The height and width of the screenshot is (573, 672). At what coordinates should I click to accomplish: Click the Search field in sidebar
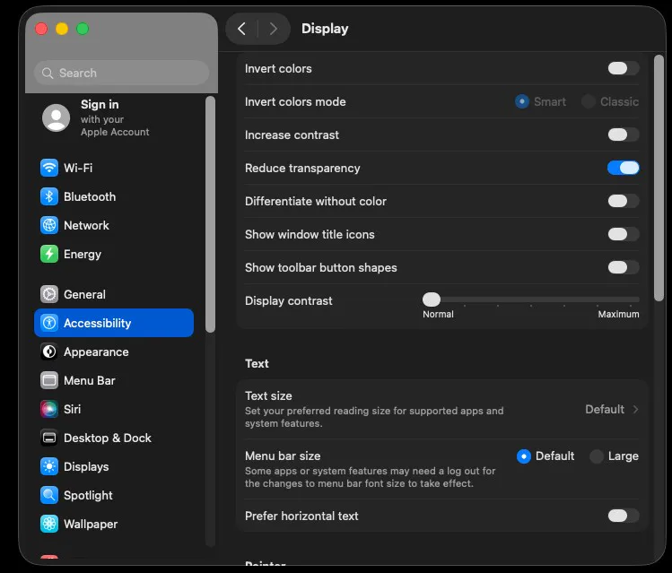(x=121, y=73)
